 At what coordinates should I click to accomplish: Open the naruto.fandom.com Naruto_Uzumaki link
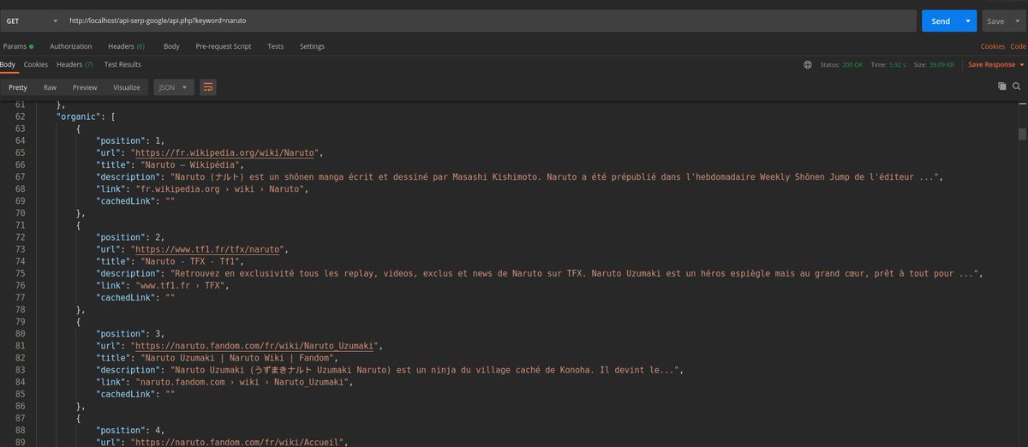(x=256, y=346)
